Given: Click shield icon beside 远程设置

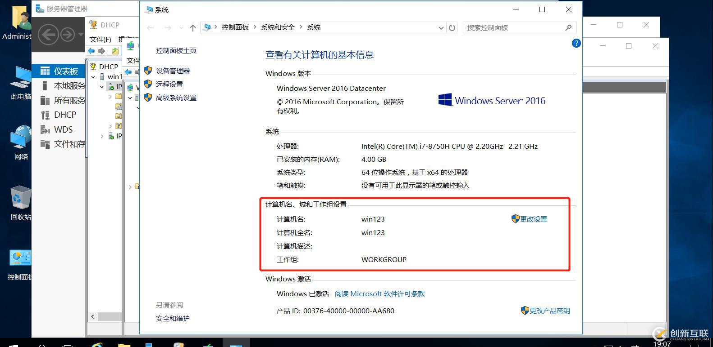Looking at the screenshot, I should click(148, 84).
